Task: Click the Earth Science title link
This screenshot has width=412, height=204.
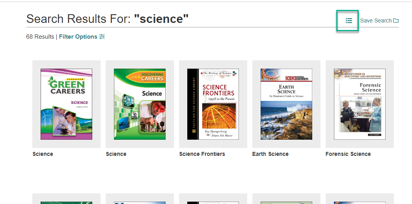Action: coord(270,154)
